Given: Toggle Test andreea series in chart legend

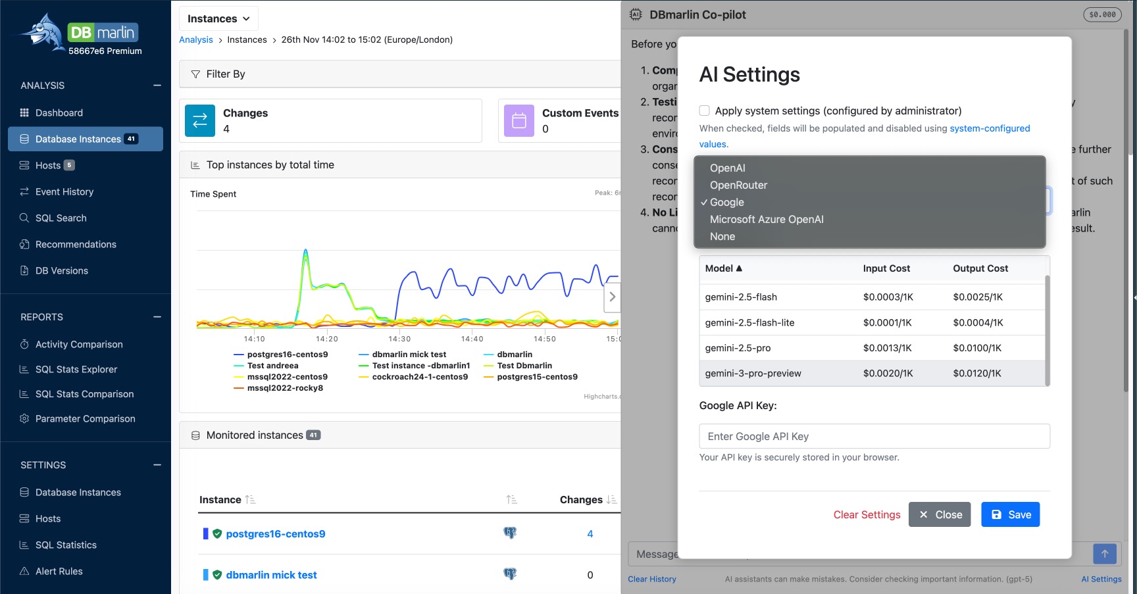Looking at the screenshot, I should pyautogui.click(x=266, y=366).
